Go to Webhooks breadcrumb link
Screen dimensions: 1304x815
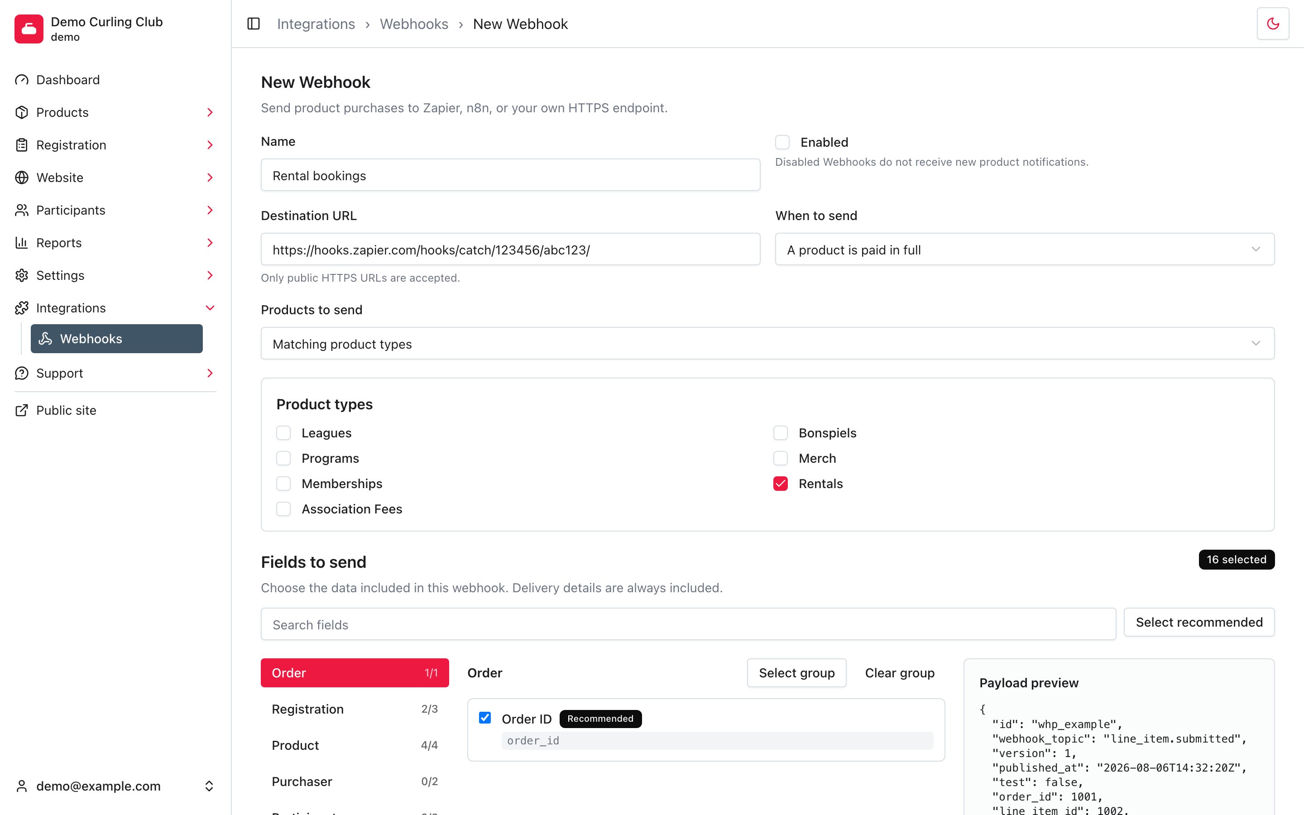[414, 24]
